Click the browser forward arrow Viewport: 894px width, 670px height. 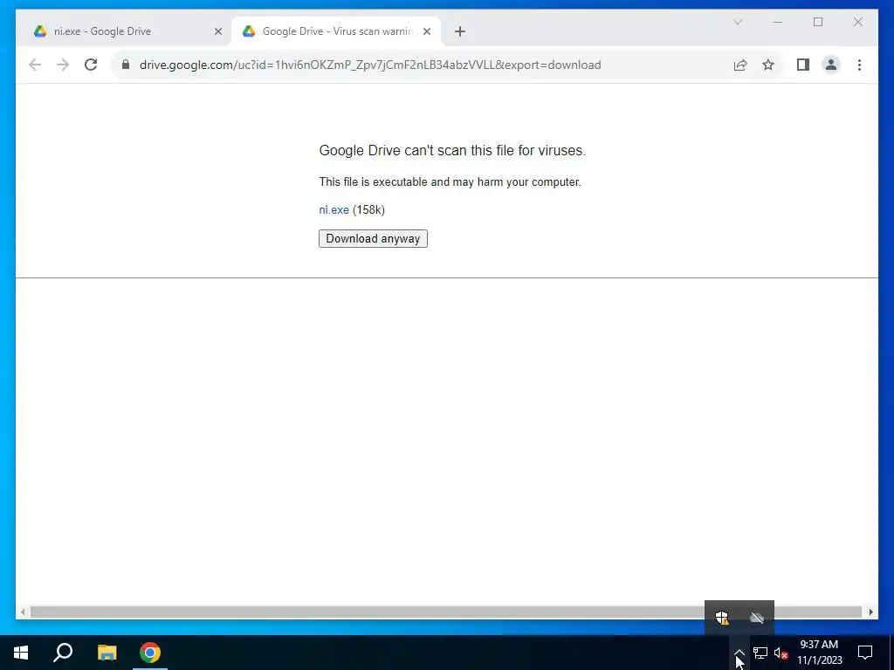pyautogui.click(x=63, y=65)
